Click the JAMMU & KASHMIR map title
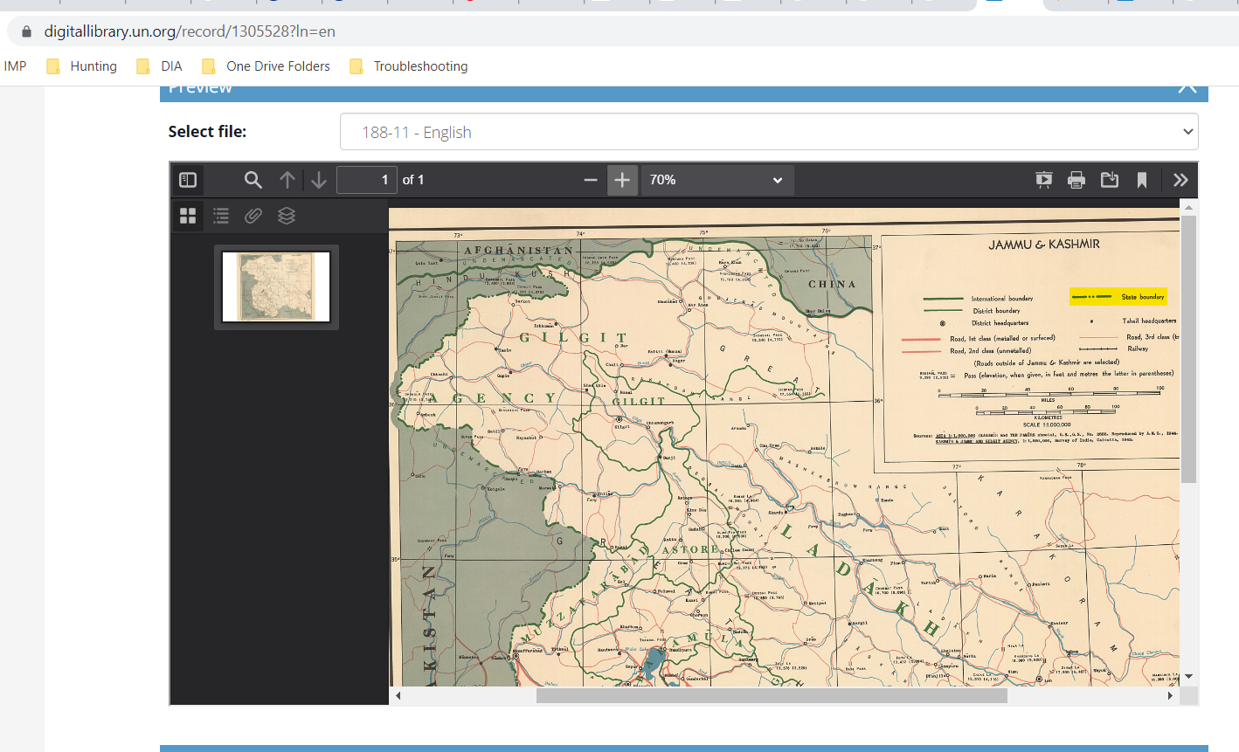 point(1044,245)
